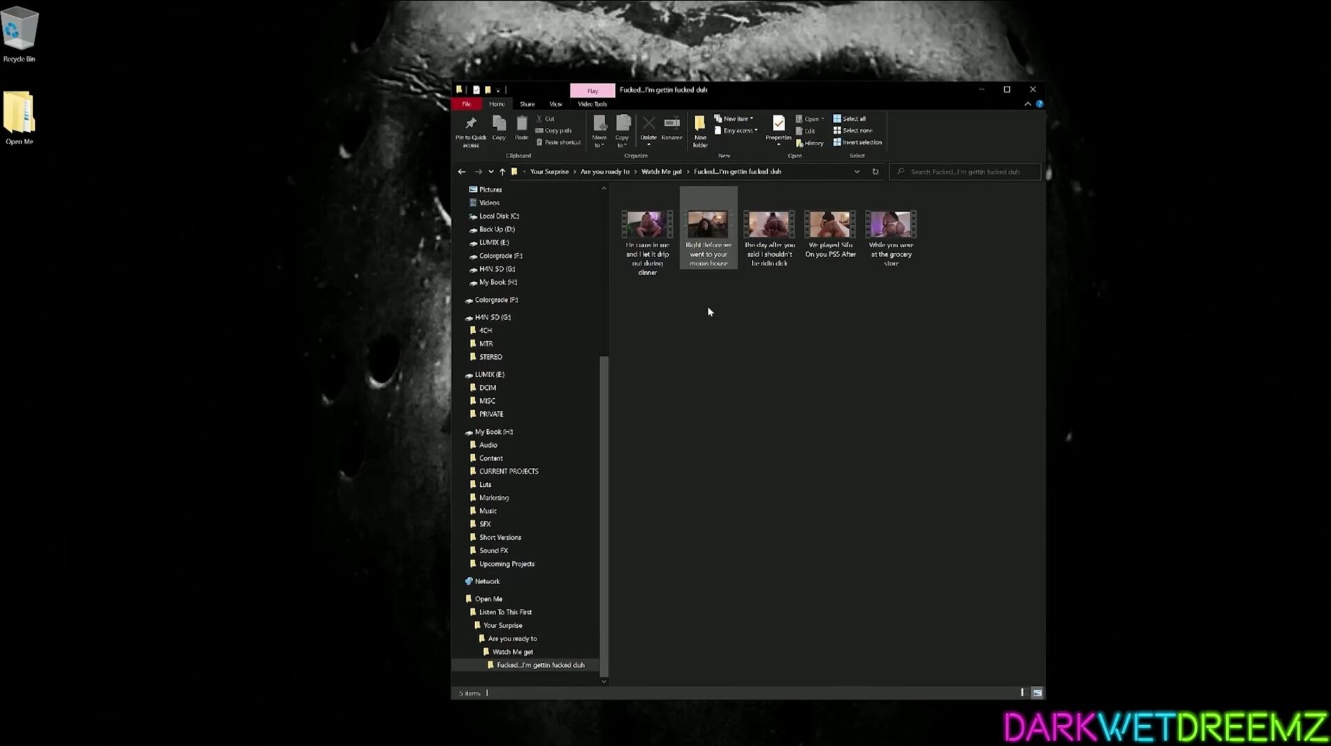Switch to details view in status bar

click(x=1022, y=693)
